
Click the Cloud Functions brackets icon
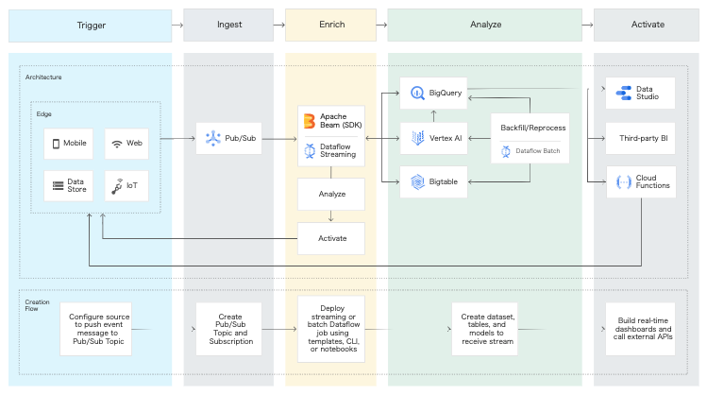624,182
